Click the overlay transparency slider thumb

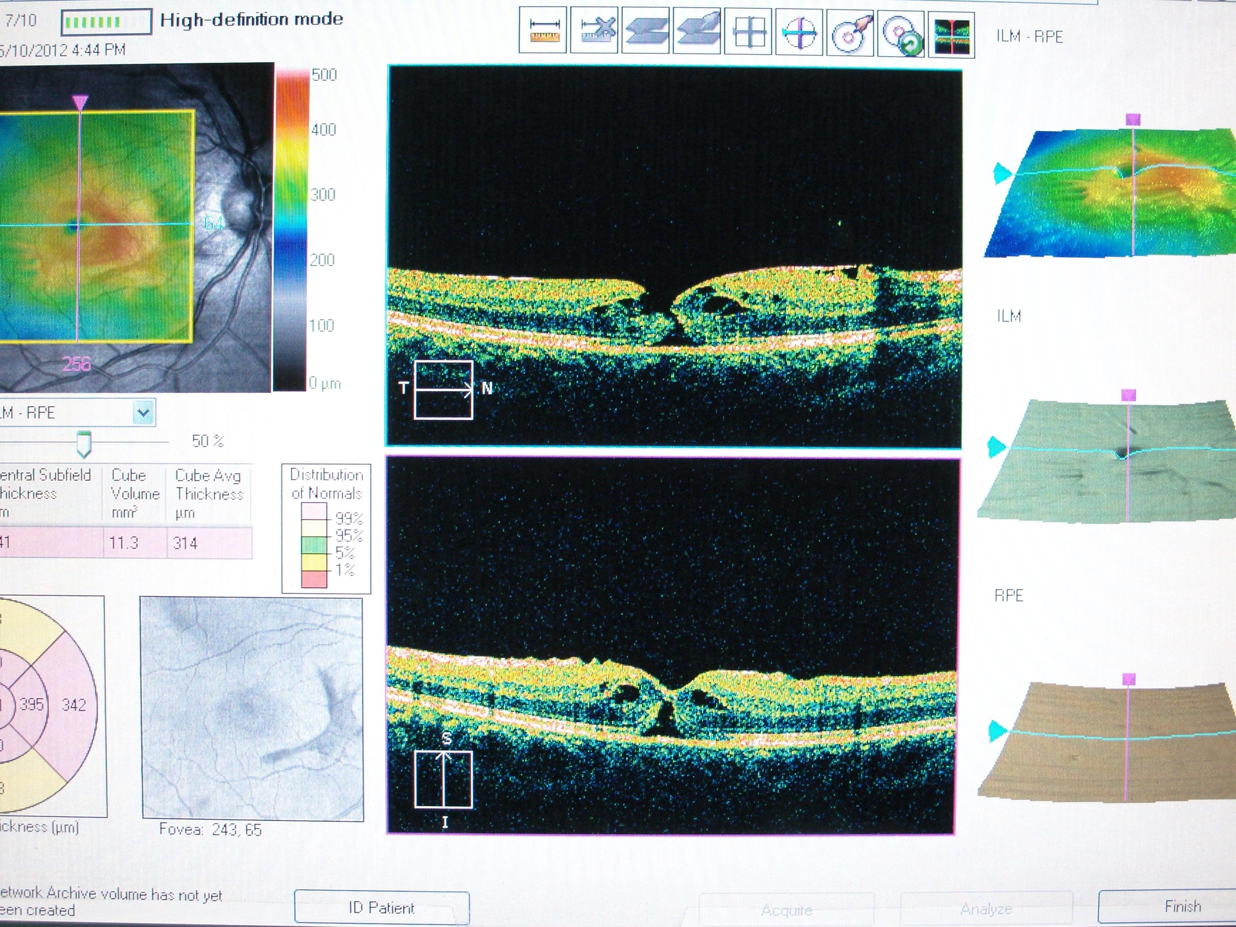(x=84, y=444)
